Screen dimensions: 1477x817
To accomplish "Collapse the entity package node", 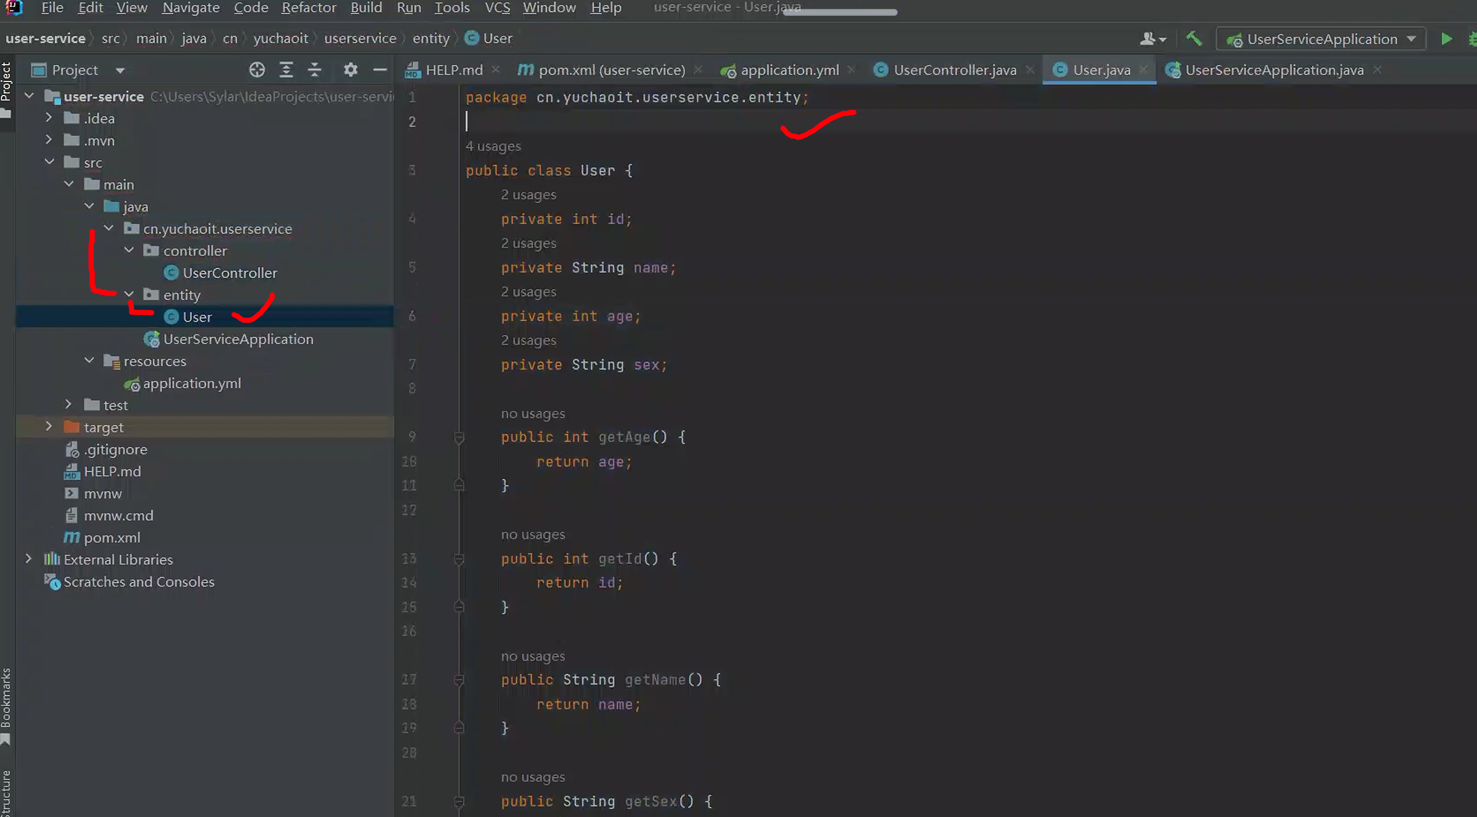I will (x=129, y=294).
